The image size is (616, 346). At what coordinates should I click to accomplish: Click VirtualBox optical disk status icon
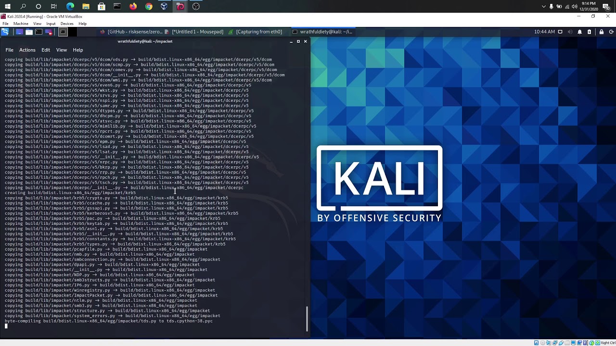click(x=542, y=343)
